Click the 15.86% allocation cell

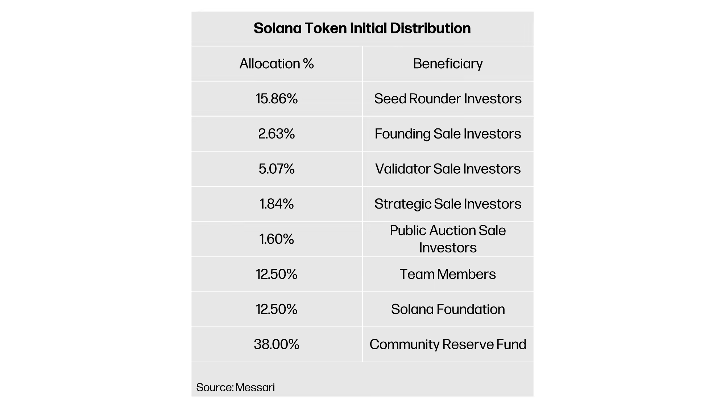[277, 99]
